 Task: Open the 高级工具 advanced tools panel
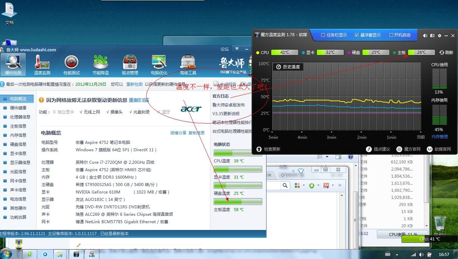click(x=188, y=64)
